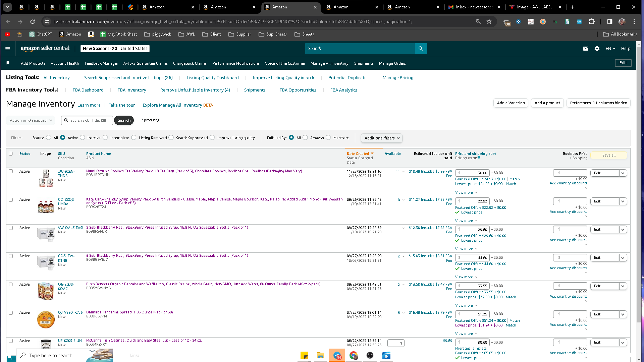644x362 pixels.
Task: Bookmark this page with the star icon
Action: [x=489, y=22]
